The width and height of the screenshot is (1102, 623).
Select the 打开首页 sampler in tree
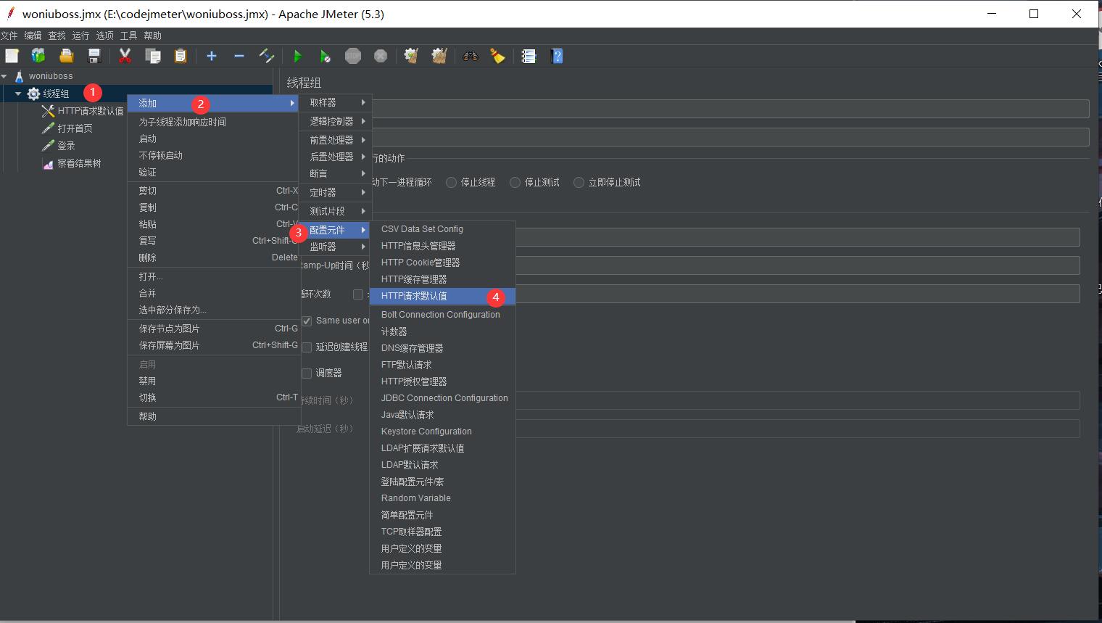click(75, 128)
